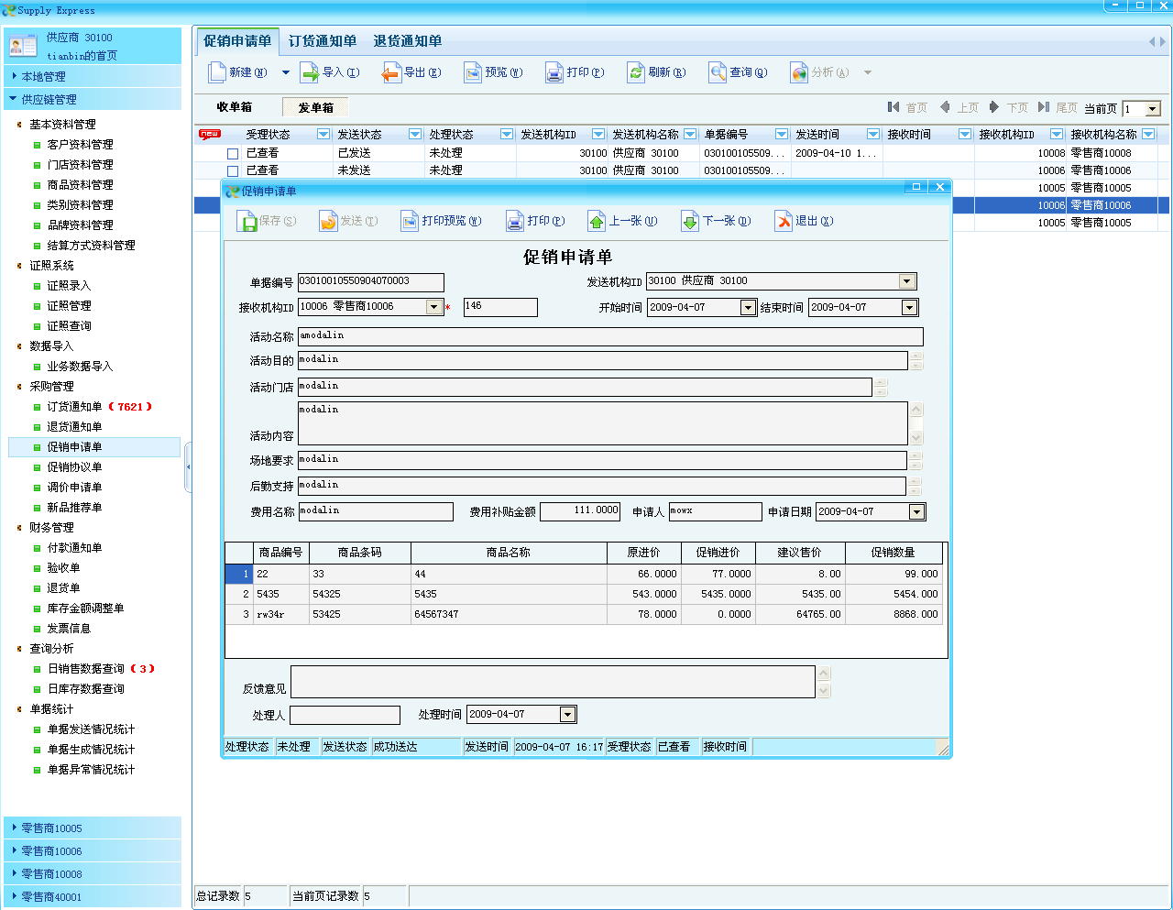Viewport: 1173px width, 910px height.
Task: Exit the dialog via 退出 icon
Action: [x=784, y=221]
